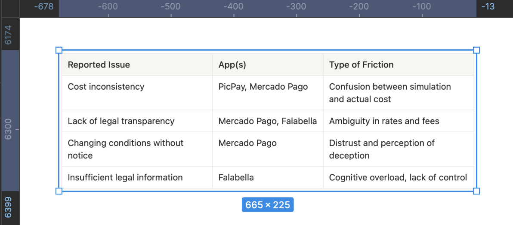Click the 6300 mark on vertical ruler
Viewport: 513px width, 225px height.
coord(9,129)
